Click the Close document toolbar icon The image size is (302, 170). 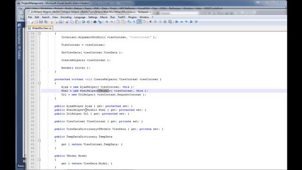[51, 22]
